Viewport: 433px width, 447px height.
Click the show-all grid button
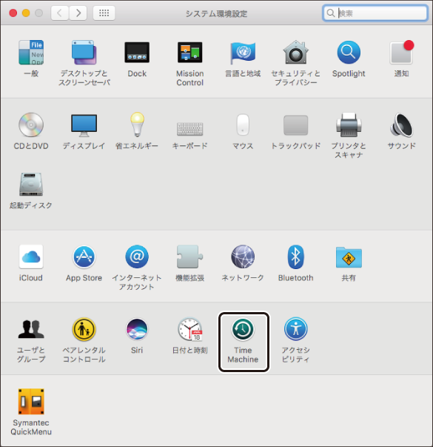coord(104,13)
